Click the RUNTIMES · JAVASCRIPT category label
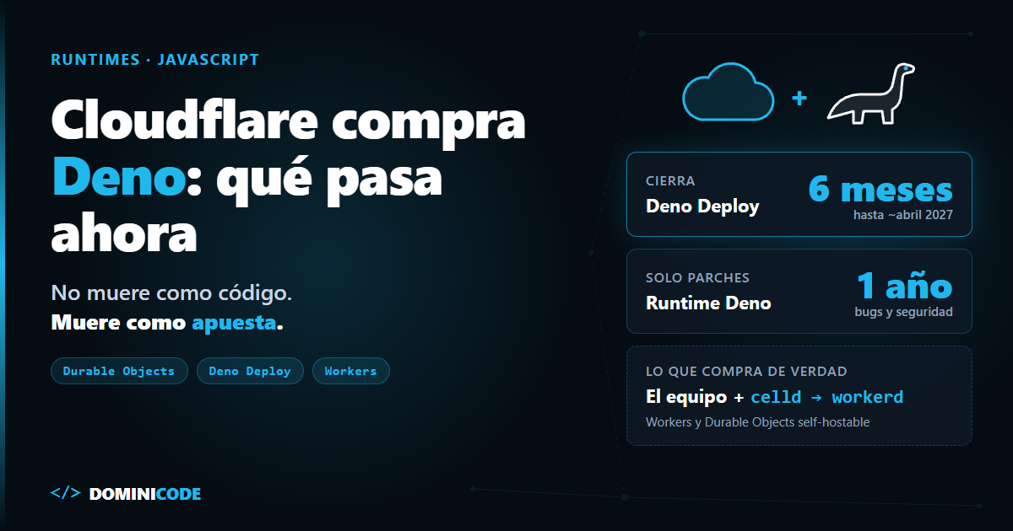The image size is (1013, 531). pos(155,60)
